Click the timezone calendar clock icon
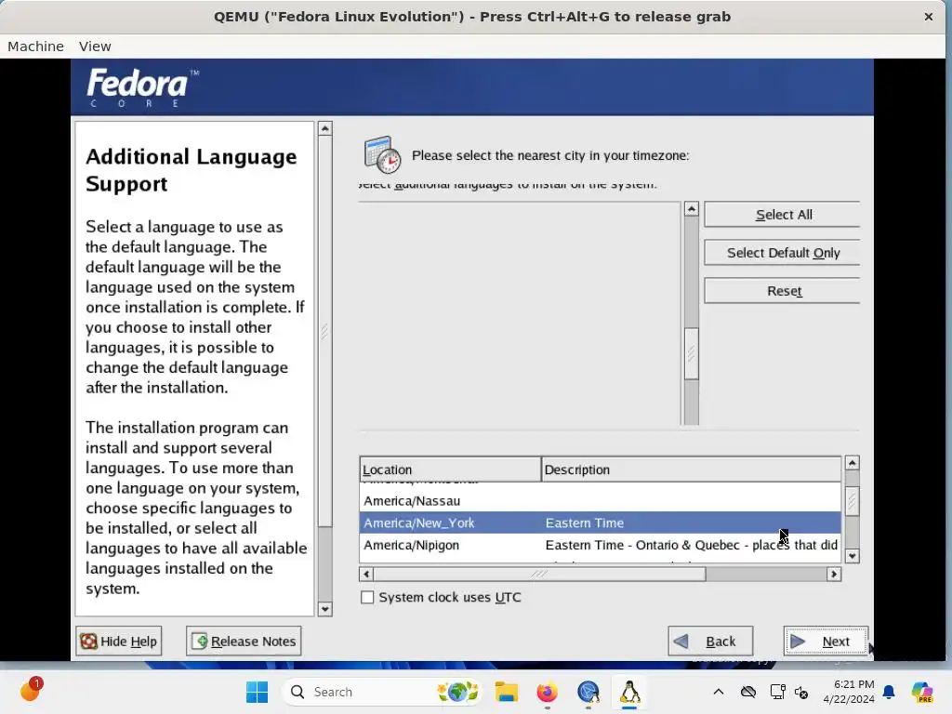This screenshot has width=952, height=714. (382, 155)
